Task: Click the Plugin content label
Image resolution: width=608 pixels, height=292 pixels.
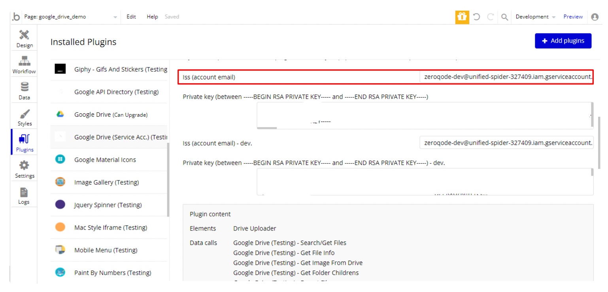Action: coord(210,214)
